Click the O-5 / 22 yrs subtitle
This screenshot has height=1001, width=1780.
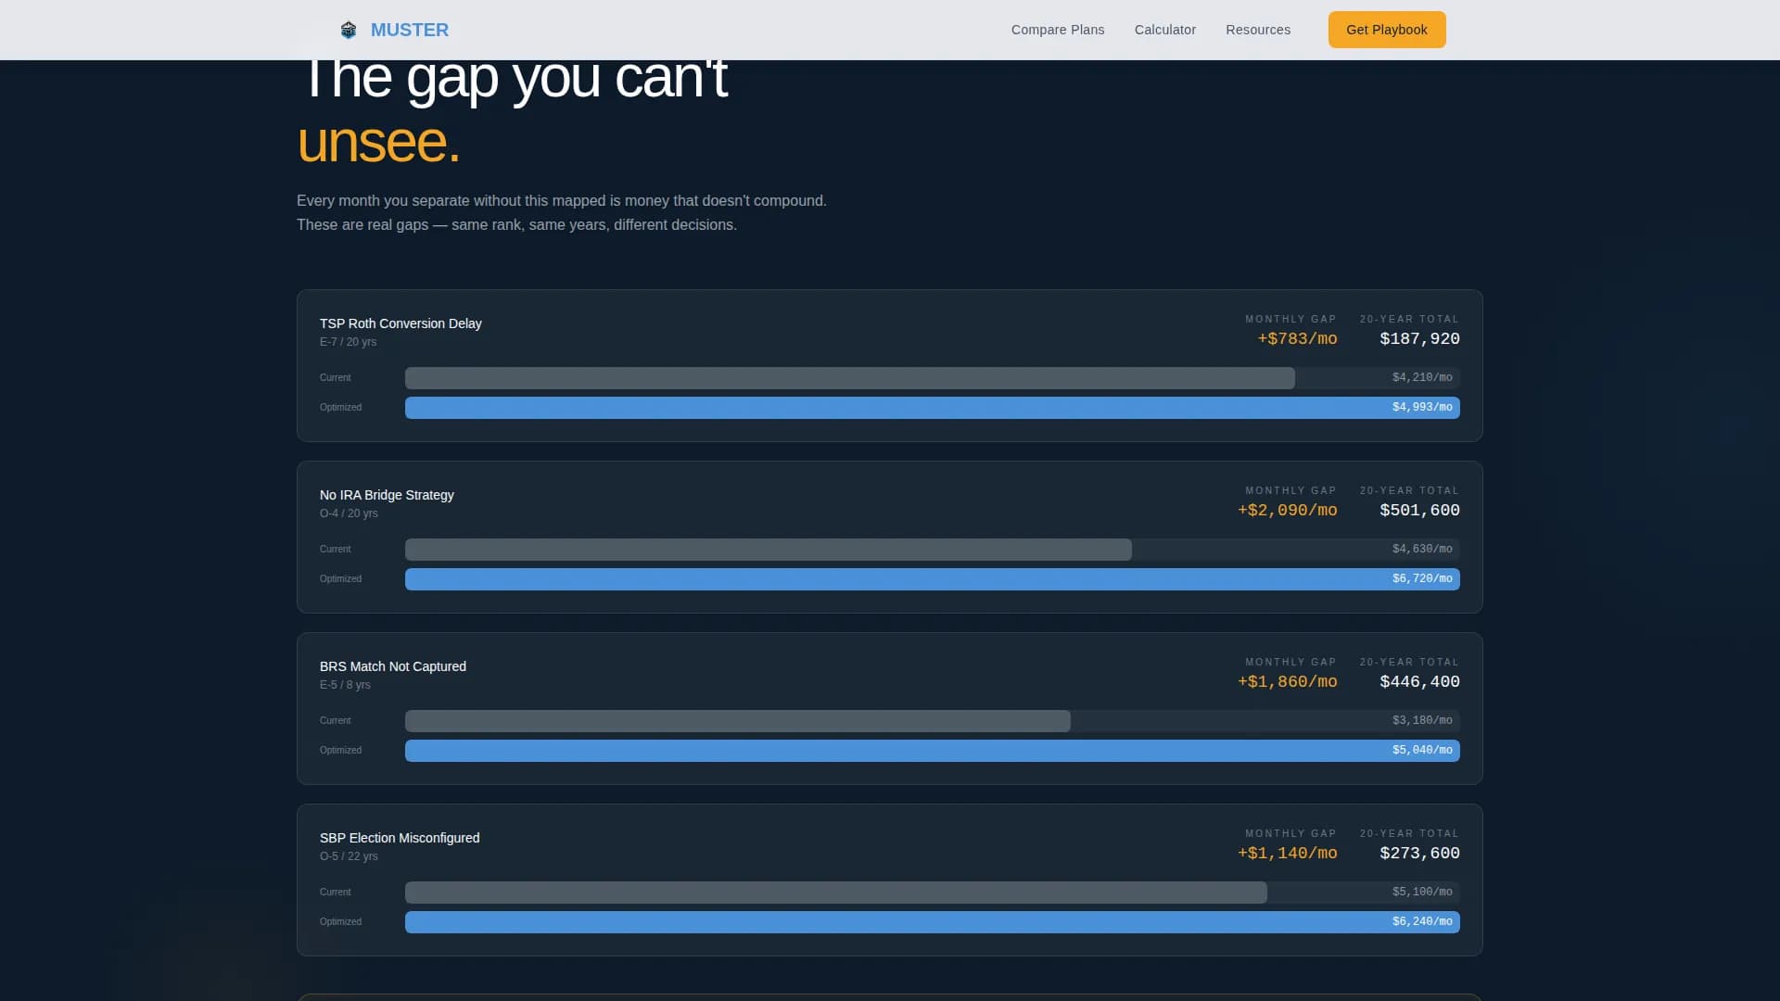349,856
